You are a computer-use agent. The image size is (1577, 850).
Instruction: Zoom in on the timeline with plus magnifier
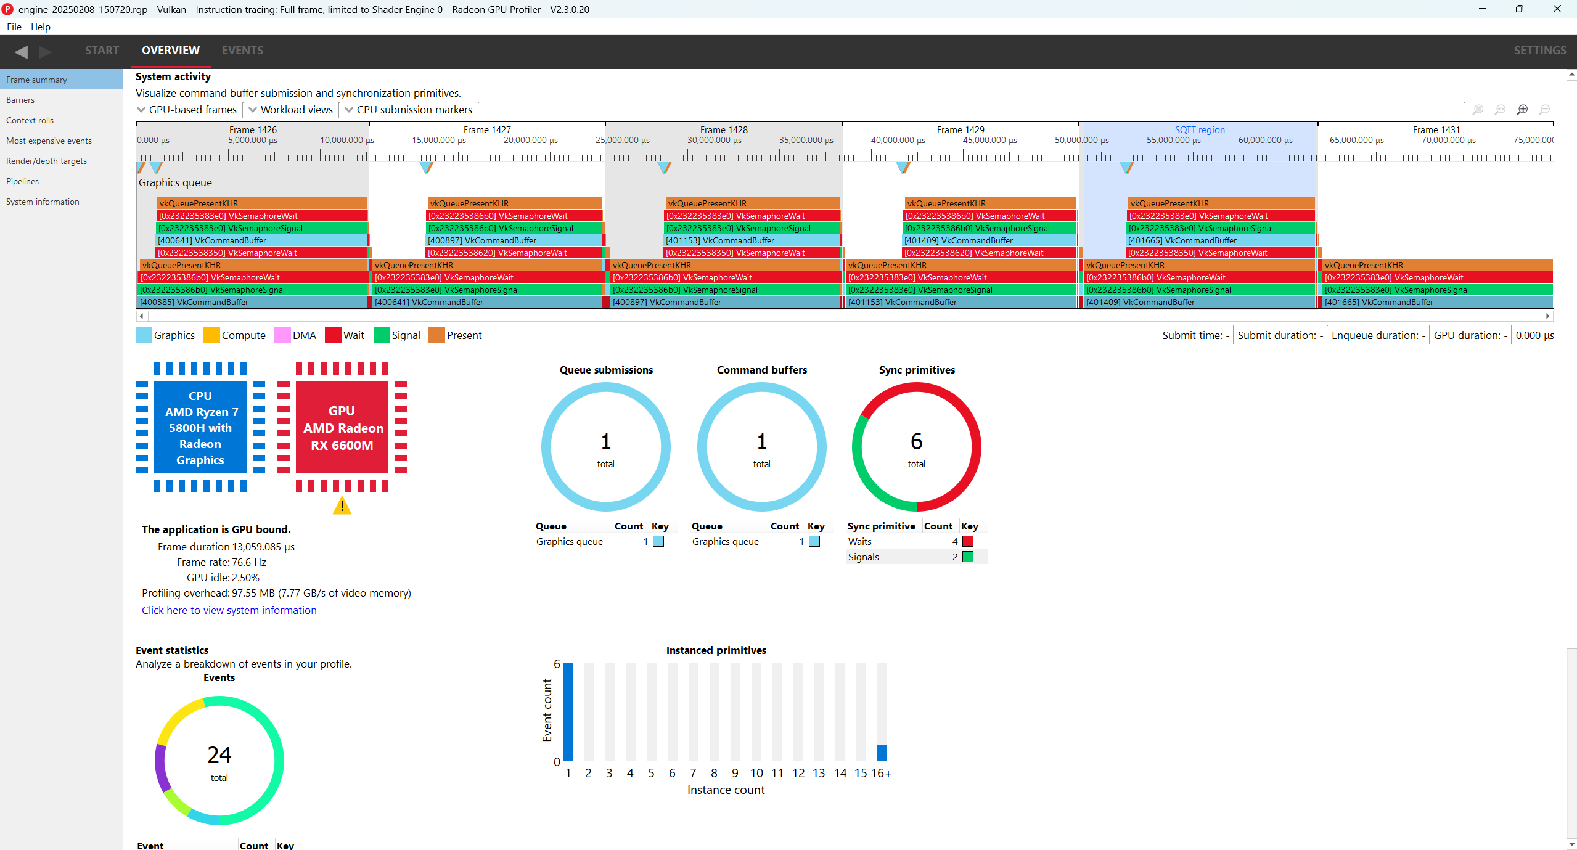coord(1522,110)
